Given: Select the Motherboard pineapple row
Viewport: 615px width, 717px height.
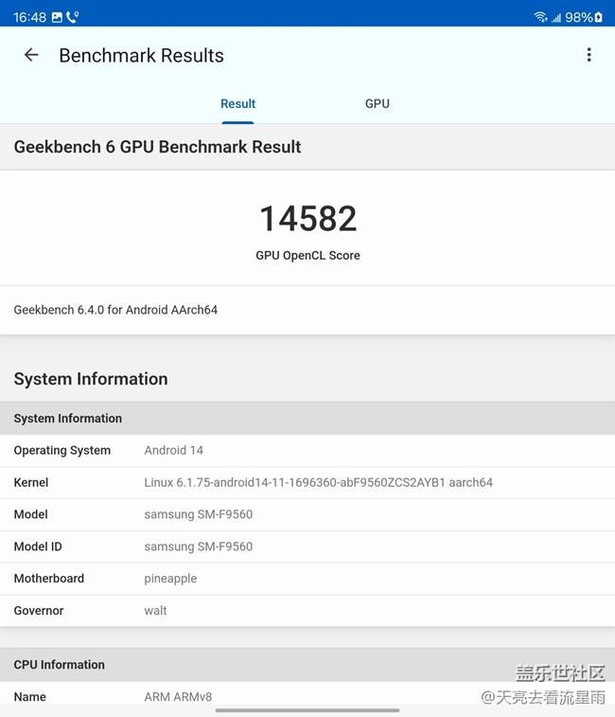Looking at the screenshot, I should pyautogui.click(x=307, y=579).
